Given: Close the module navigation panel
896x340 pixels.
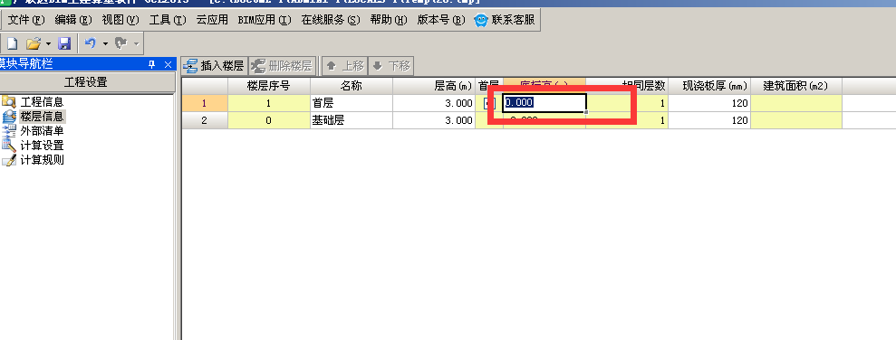Looking at the screenshot, I should click(x=168, y=64).
